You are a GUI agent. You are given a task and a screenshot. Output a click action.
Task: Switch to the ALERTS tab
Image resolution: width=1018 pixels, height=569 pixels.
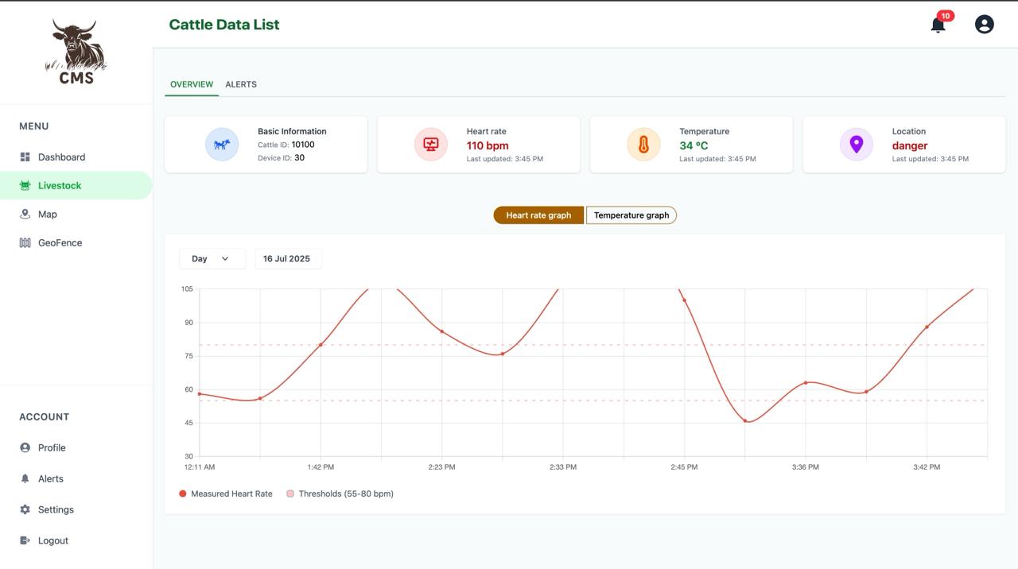(241, 84)
